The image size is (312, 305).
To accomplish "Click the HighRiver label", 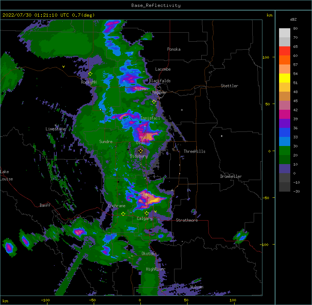I will coord(156,269).
